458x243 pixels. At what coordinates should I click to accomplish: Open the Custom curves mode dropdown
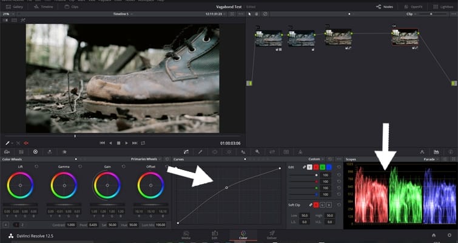[317, 159]
